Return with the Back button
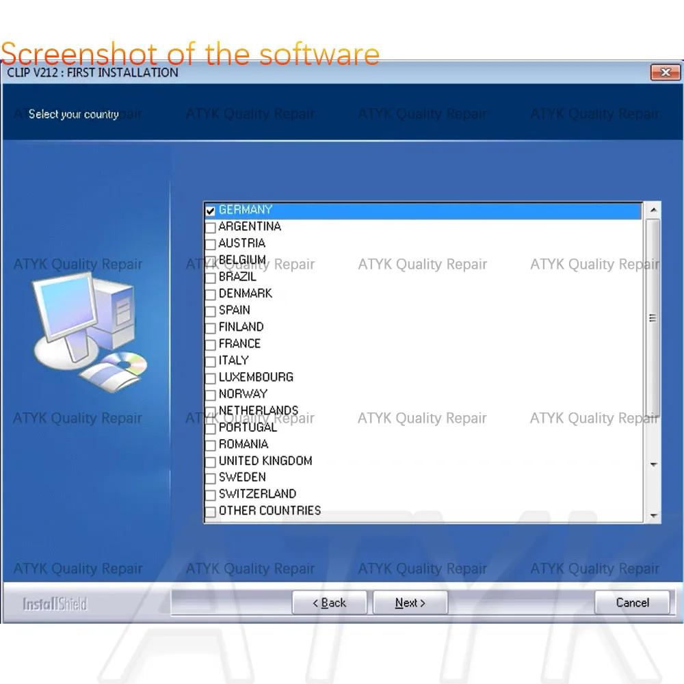This screenshot has width=684, height=684. (330, 603)
